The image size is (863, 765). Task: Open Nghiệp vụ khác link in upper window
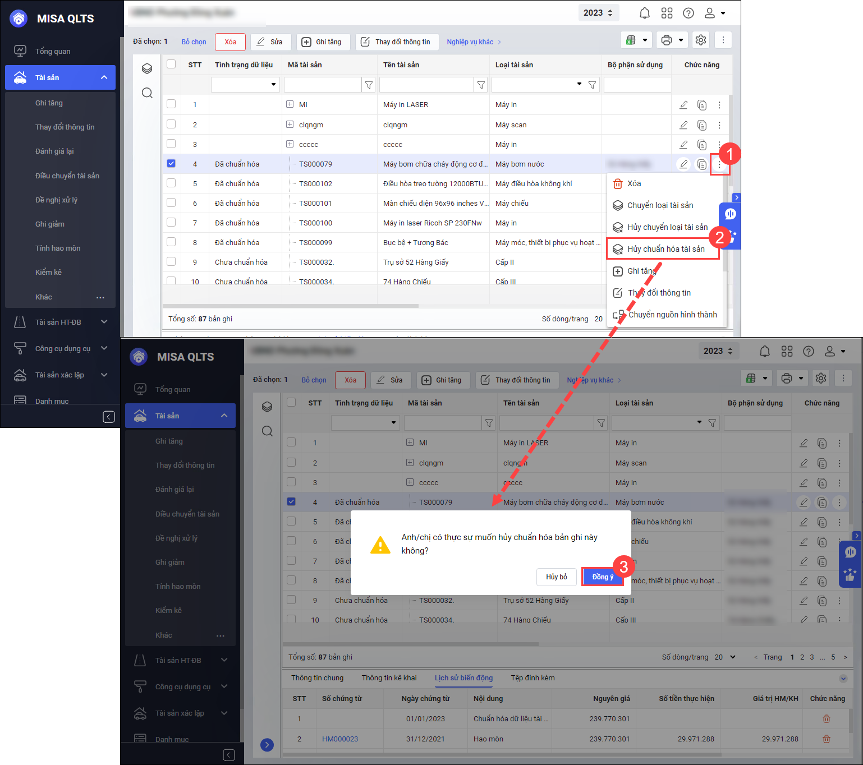[474, 42]
